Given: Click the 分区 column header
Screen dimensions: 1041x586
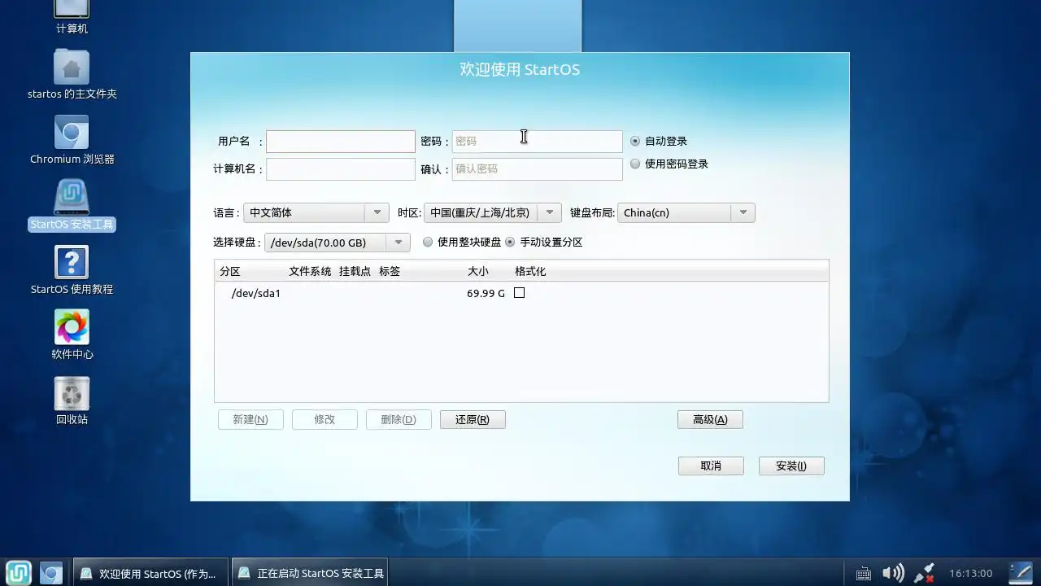Looking at the screenshot, I should (230, 271).
